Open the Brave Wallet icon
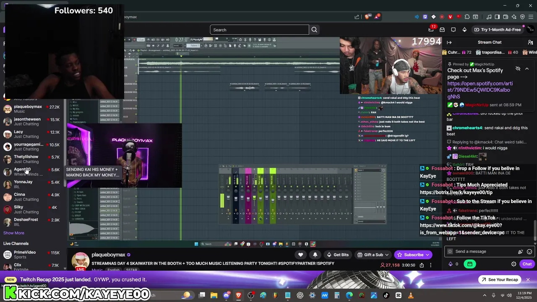Image resolution: width=537 pixels, height=302 pixels. (506, 17)
